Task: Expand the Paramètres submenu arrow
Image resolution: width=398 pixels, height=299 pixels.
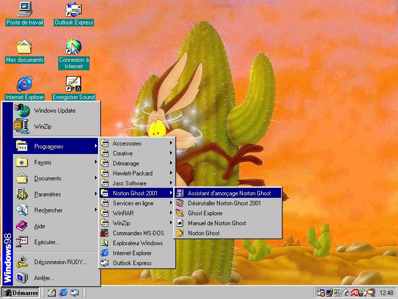Action: tap(96, 194)
